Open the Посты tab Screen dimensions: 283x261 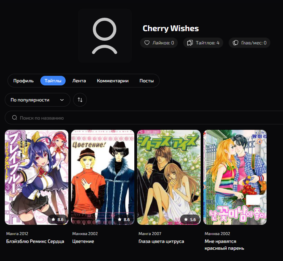(147, 81)
